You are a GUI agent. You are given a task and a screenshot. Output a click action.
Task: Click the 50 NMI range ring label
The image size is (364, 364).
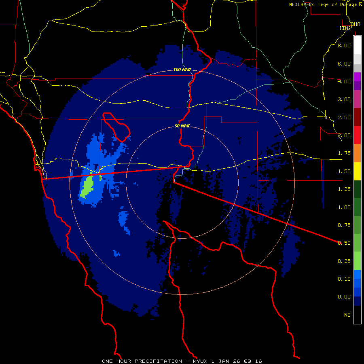tap(182, 126)
